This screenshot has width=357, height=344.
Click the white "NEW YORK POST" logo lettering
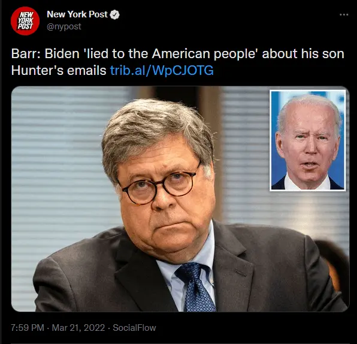[x=26, y=21]
